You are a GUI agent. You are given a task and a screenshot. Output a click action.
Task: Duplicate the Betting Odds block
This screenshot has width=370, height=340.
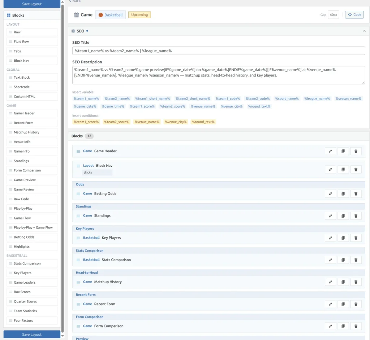(343, 194)
